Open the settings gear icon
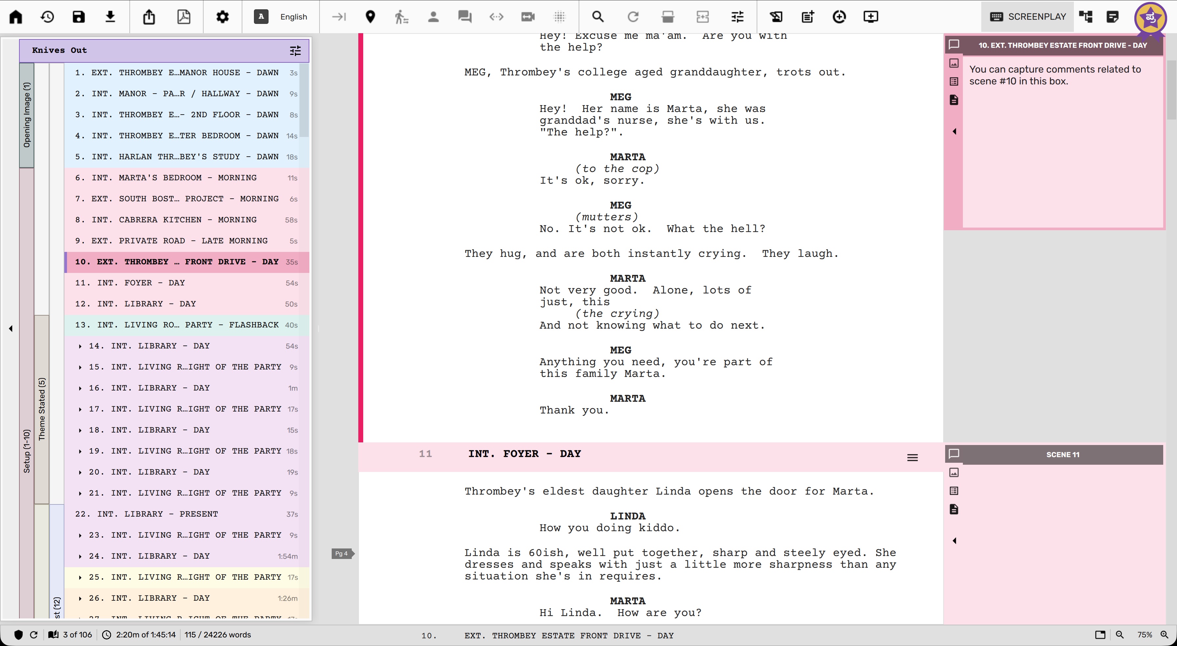The width and height of the screenshot is (1177, 646). click(x=223, y=17)
